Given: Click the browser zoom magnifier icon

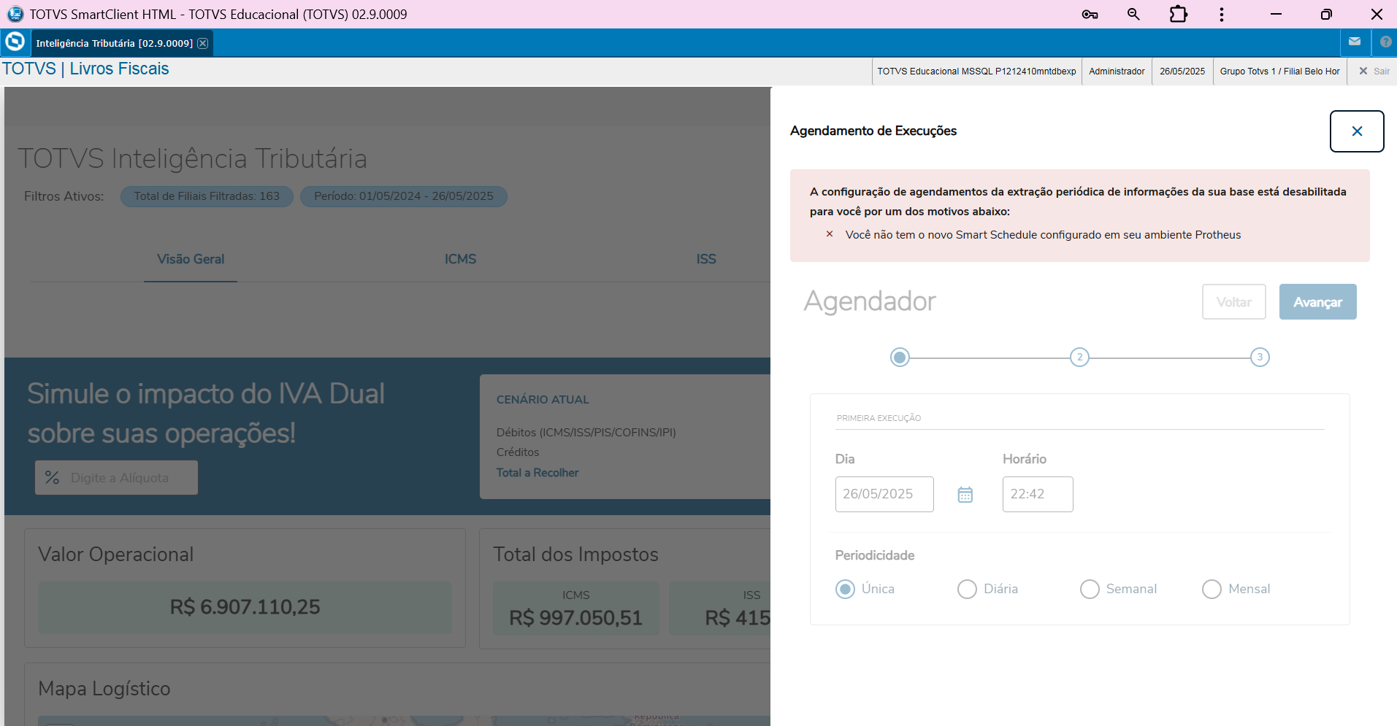Looking at the screenshot, I should [1133, 15].
